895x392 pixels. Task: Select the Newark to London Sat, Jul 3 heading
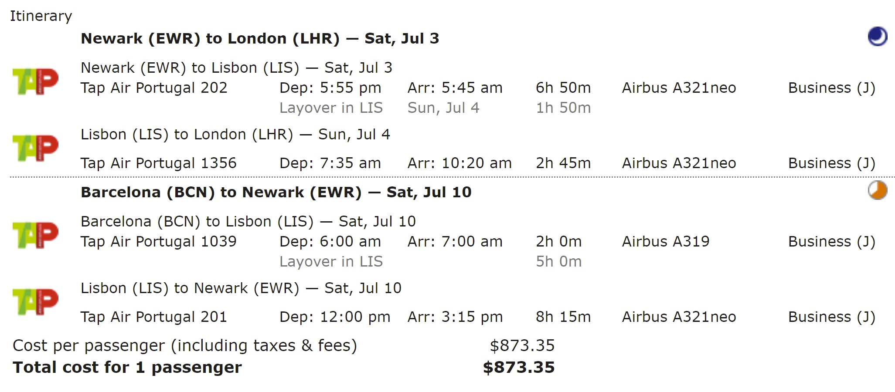(x=260, y=39)
